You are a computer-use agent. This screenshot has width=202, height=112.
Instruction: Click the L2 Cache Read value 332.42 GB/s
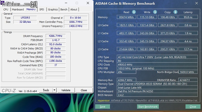(x=126, y=41)
